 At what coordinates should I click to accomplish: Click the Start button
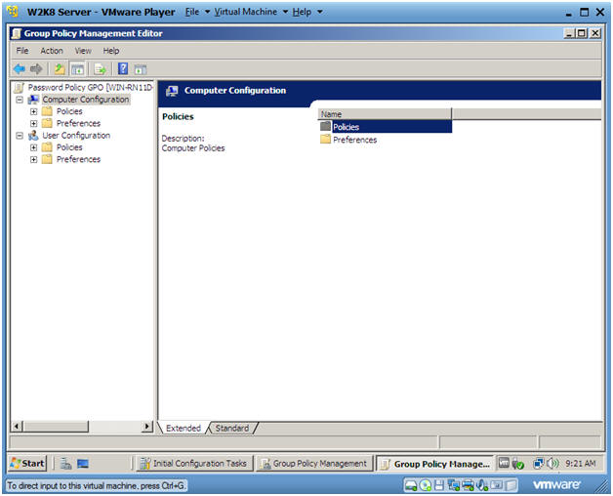pyautogui.click(x=27, y=464)
